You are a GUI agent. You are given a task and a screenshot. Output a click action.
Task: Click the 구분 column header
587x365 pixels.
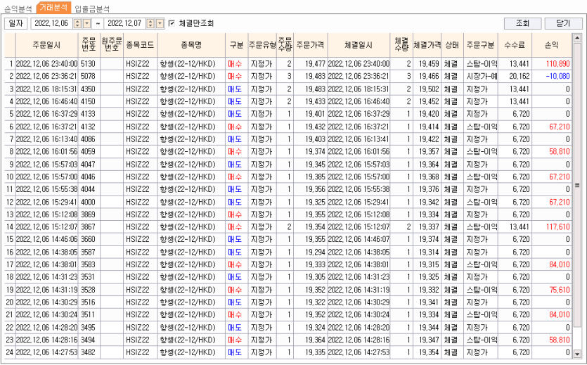point(237,45)
